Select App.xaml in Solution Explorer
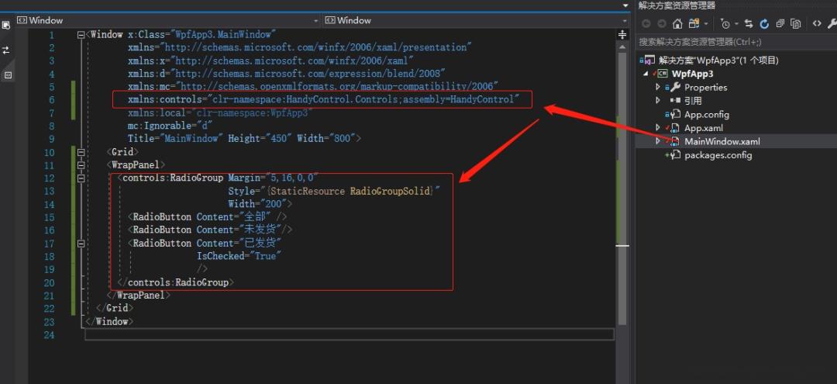Viewport: 837px width, 384px height. 703,128
